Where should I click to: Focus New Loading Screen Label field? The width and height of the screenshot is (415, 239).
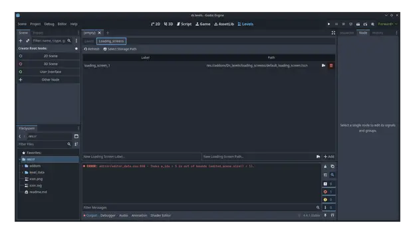click(142, 157)
